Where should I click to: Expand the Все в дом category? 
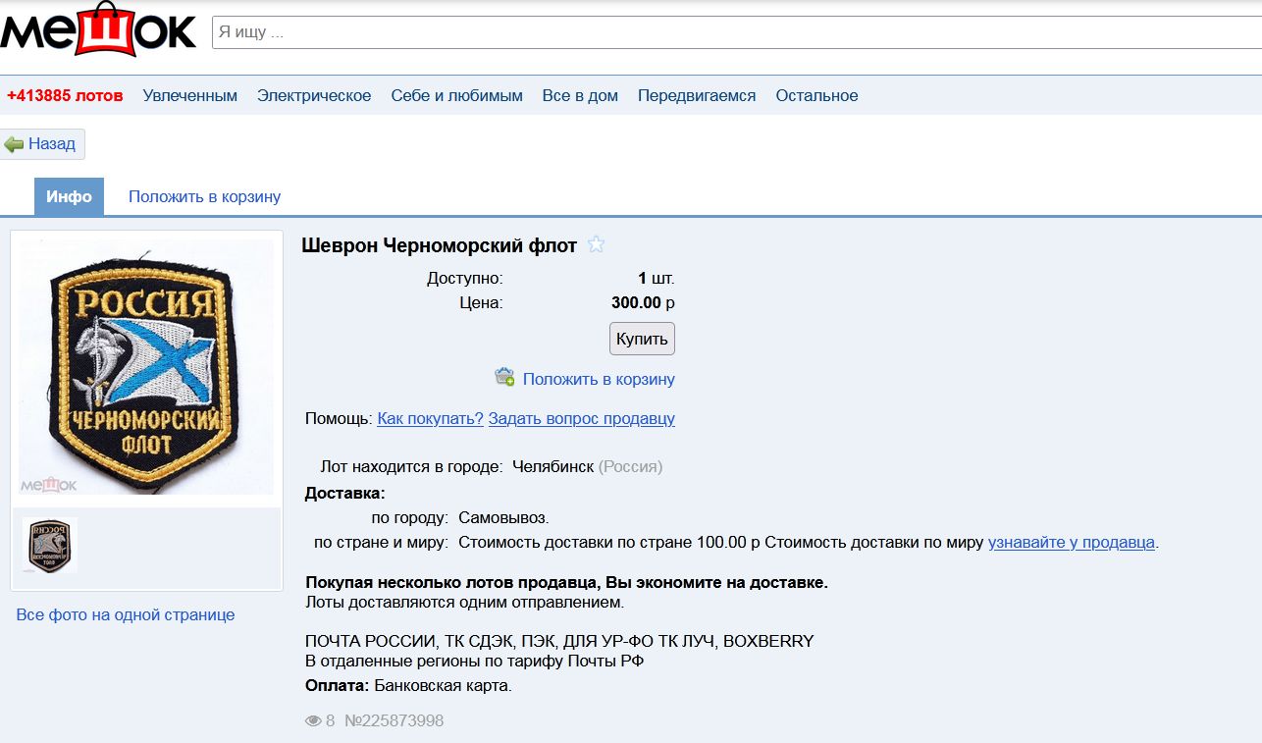tap(580, 96)
